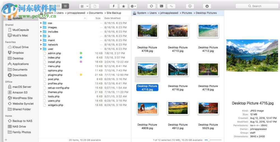Select Desktop Picture 4708.jpg thumbnail

pos(147,31)
